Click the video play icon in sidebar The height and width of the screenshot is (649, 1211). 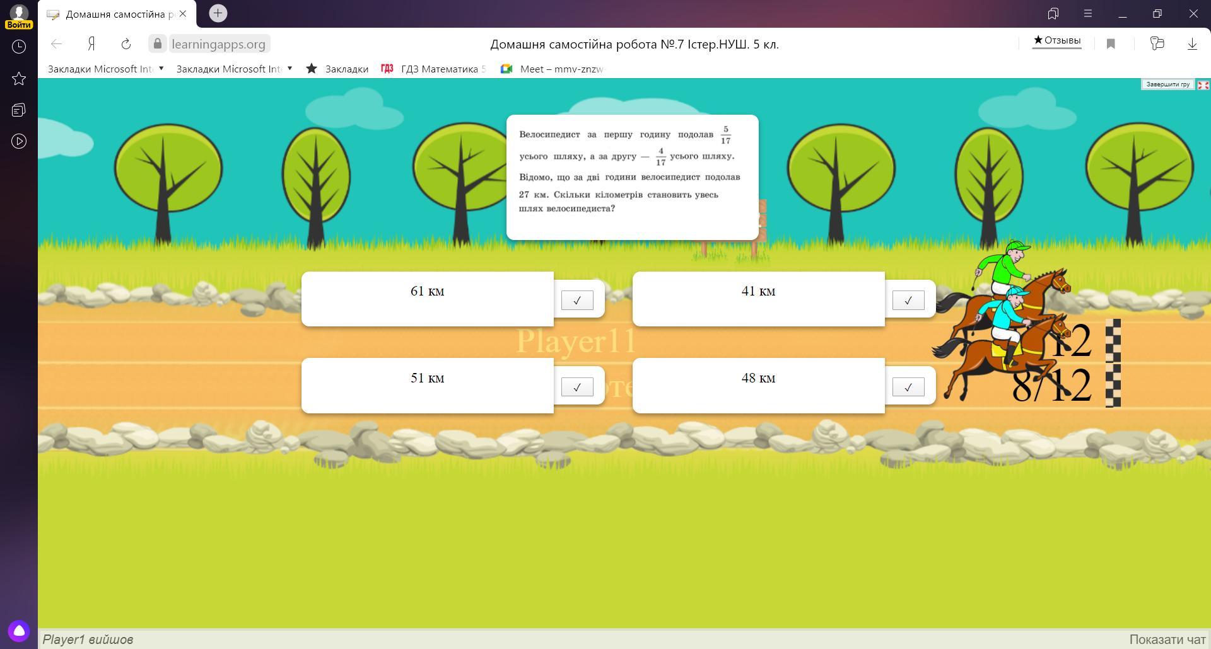coord(19,141)
